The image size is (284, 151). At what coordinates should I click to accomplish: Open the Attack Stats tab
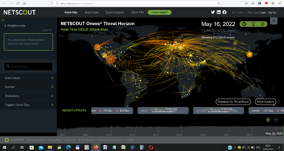tap(92, 12)
